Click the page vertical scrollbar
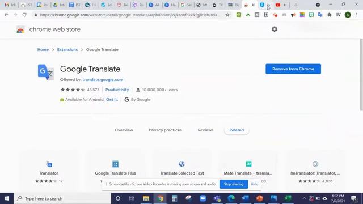Image resolution: width=363 pixels, height=204 pixels. click(x=361, y=74)
